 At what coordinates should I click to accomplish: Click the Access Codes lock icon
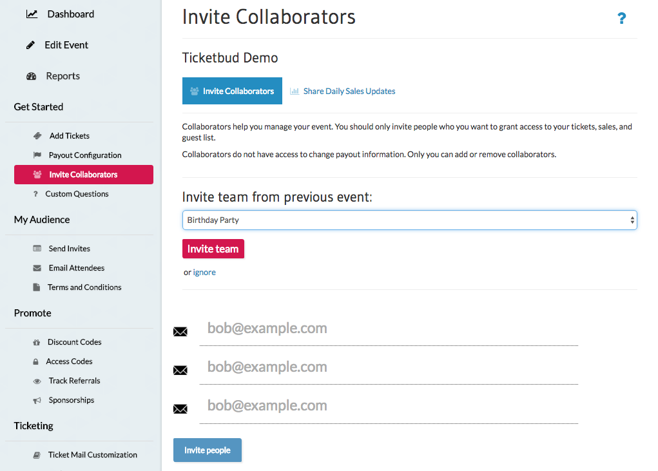point(35,361)
